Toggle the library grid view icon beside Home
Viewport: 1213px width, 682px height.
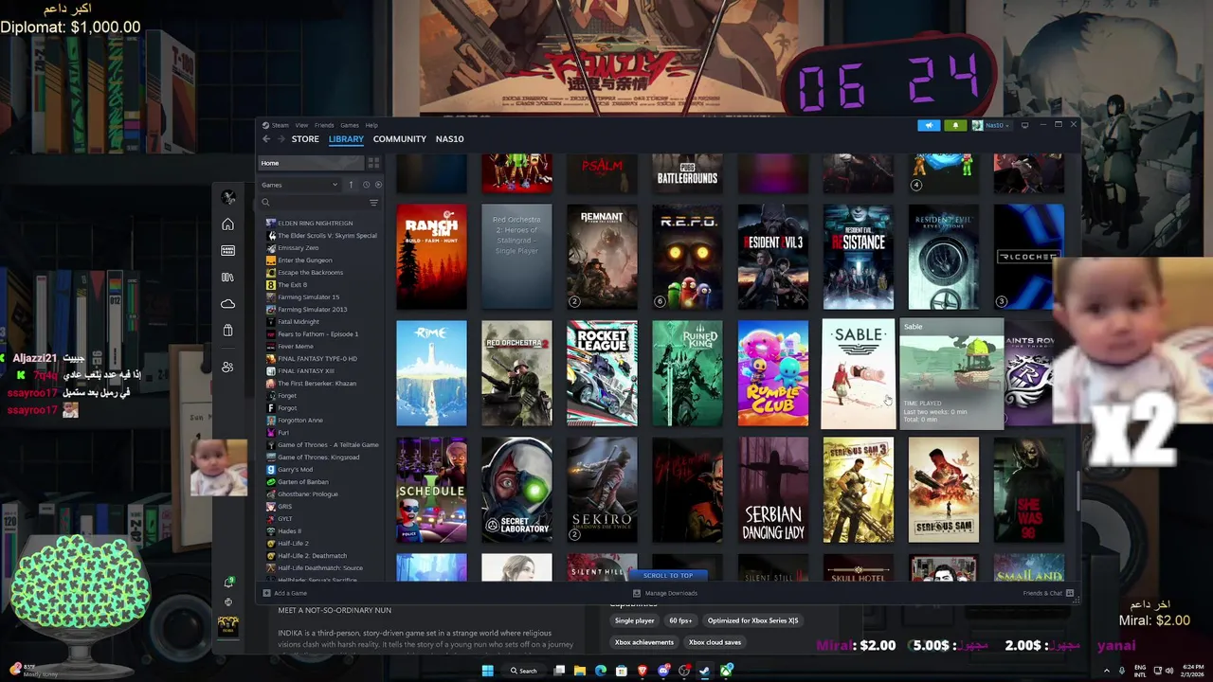(373, 163)
